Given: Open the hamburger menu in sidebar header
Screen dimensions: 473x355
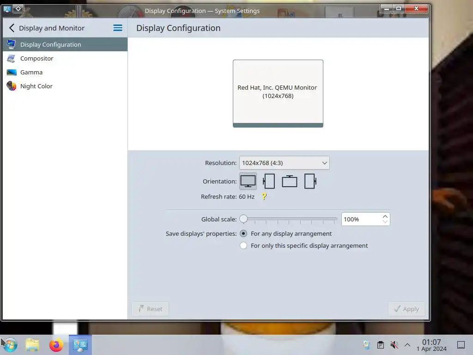Looking at the screenshot, I should [118, 28].
